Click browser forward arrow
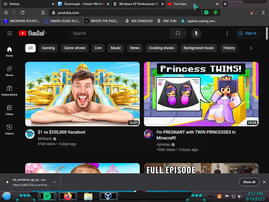This screenshot has height=202, width=269. (14, 13)
